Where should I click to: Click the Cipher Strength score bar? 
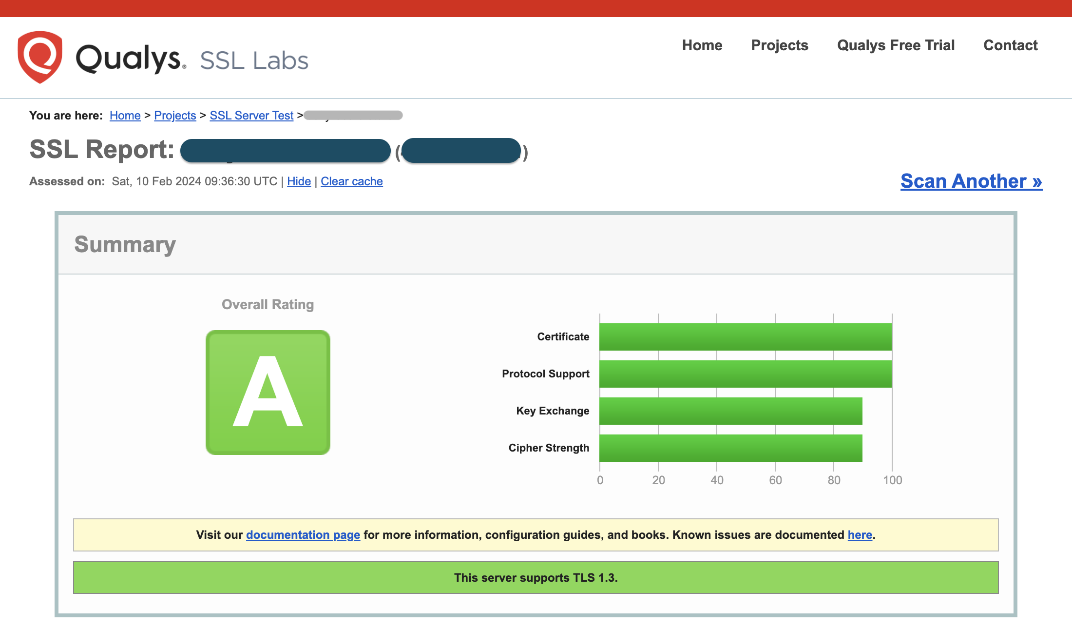click(731, 448)
